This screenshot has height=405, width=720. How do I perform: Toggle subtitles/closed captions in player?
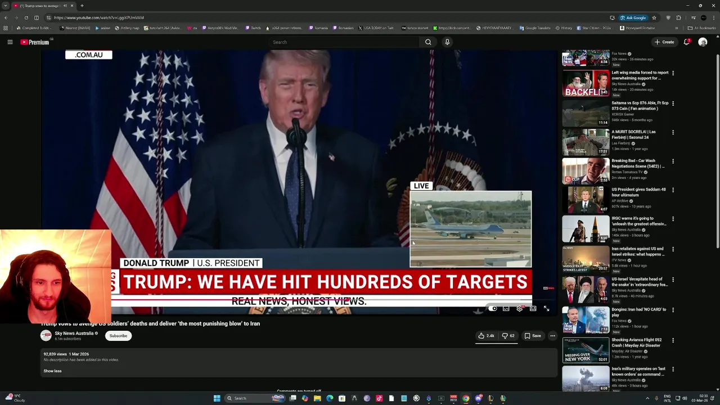506,309
